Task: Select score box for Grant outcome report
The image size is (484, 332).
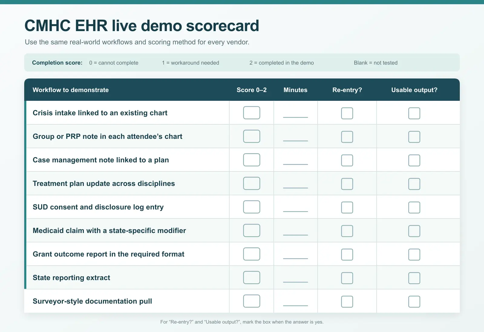Action: [x=252, y=254]
